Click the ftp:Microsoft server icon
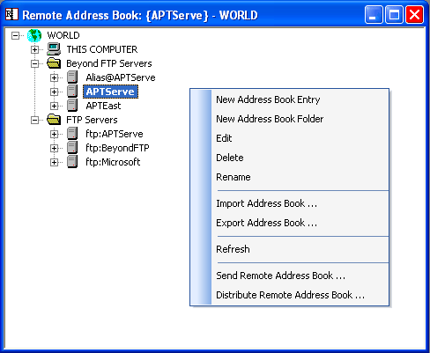Screen dimensions: 430x353 click(72, 162)
